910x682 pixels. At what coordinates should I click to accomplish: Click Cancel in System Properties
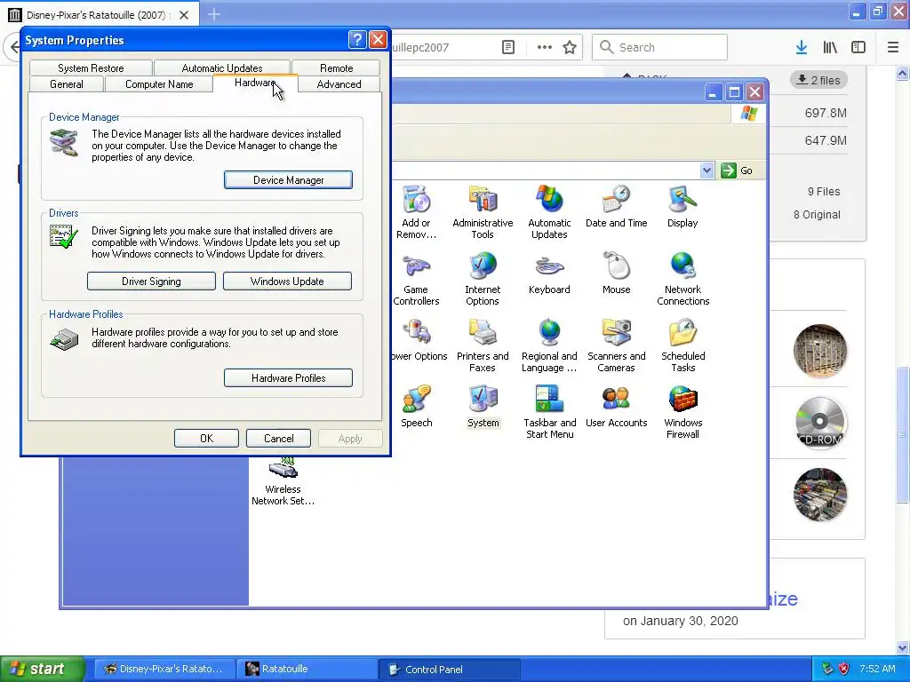coord(278,439)
